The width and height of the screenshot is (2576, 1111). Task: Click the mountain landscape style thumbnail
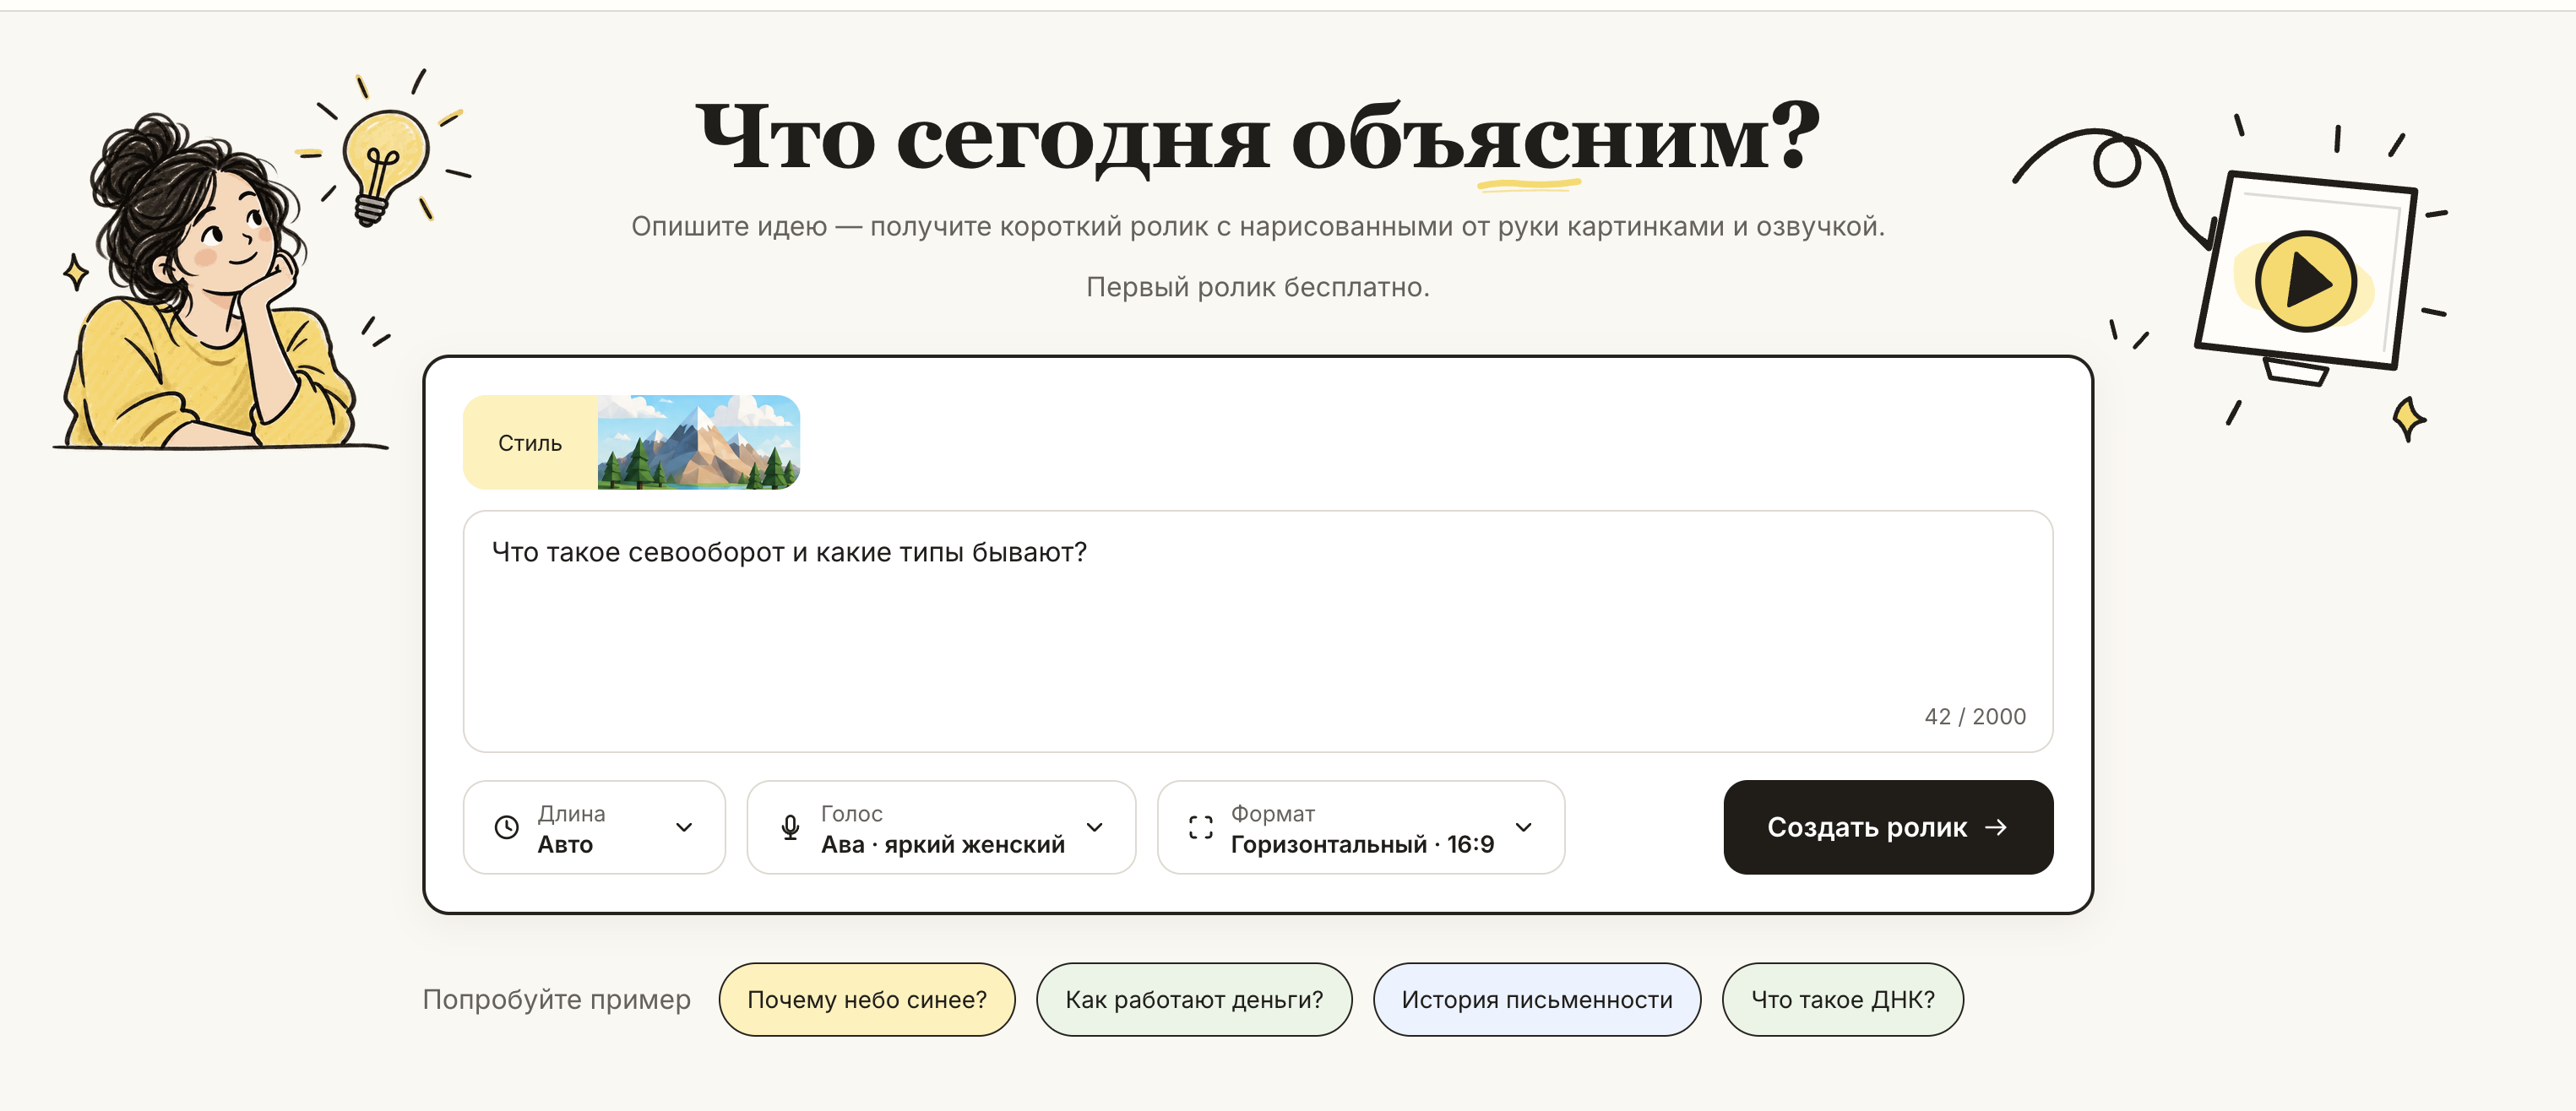(698, 443)
